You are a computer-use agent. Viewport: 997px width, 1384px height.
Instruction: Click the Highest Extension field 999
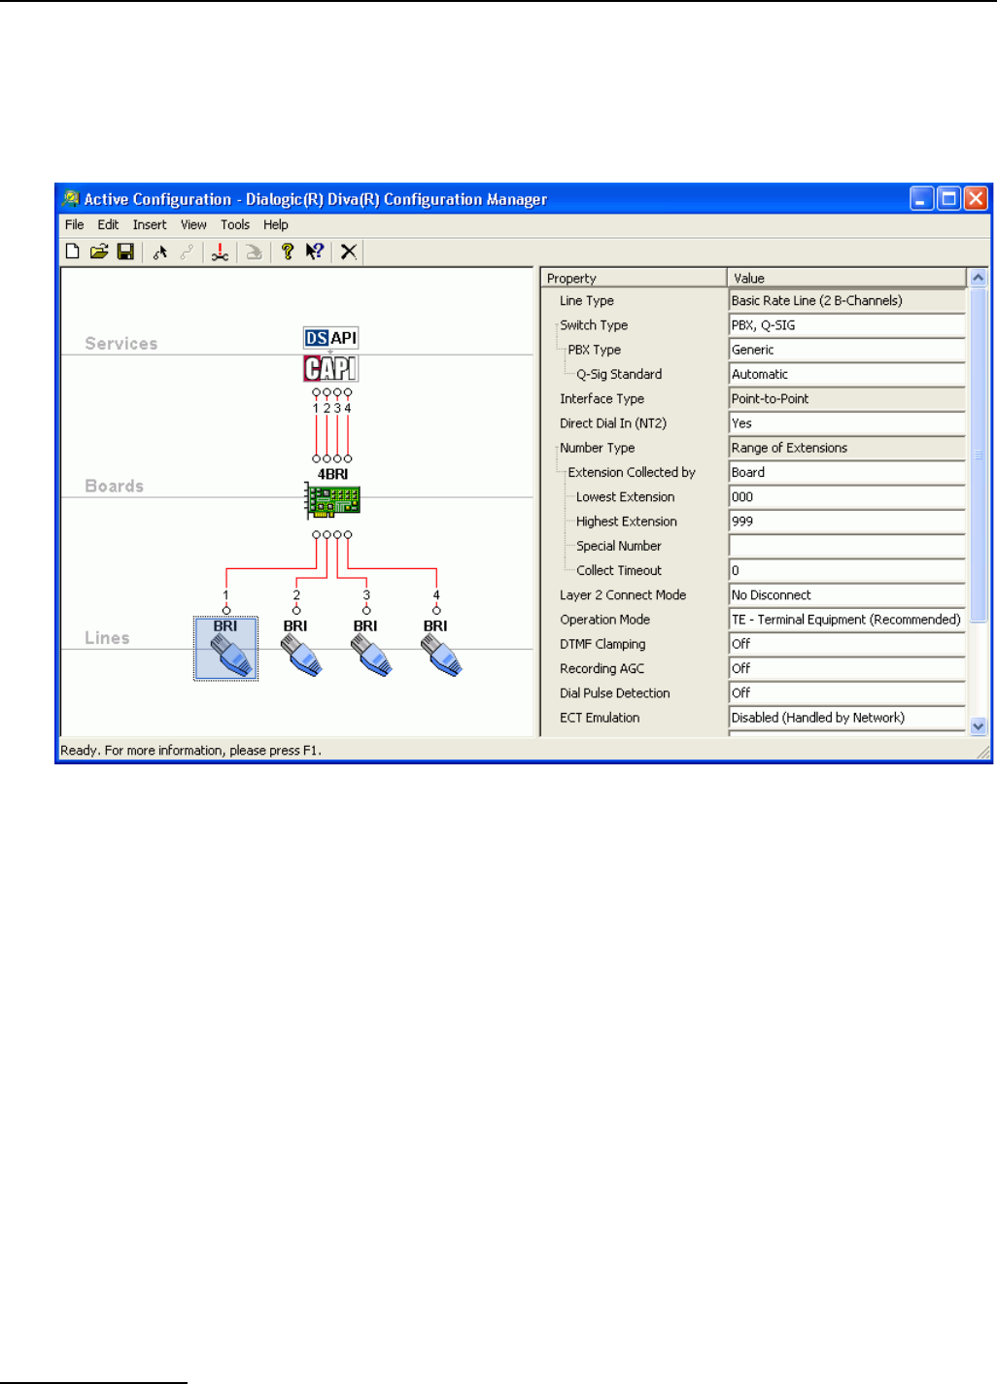(x=847, y=522)
